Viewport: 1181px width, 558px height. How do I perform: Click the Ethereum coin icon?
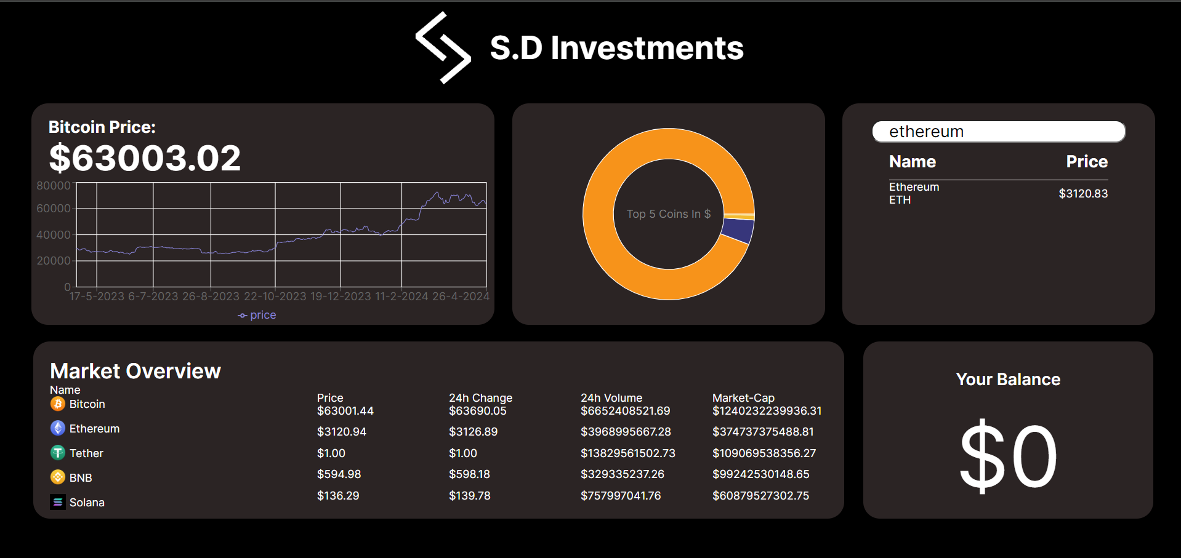[58, 428]
